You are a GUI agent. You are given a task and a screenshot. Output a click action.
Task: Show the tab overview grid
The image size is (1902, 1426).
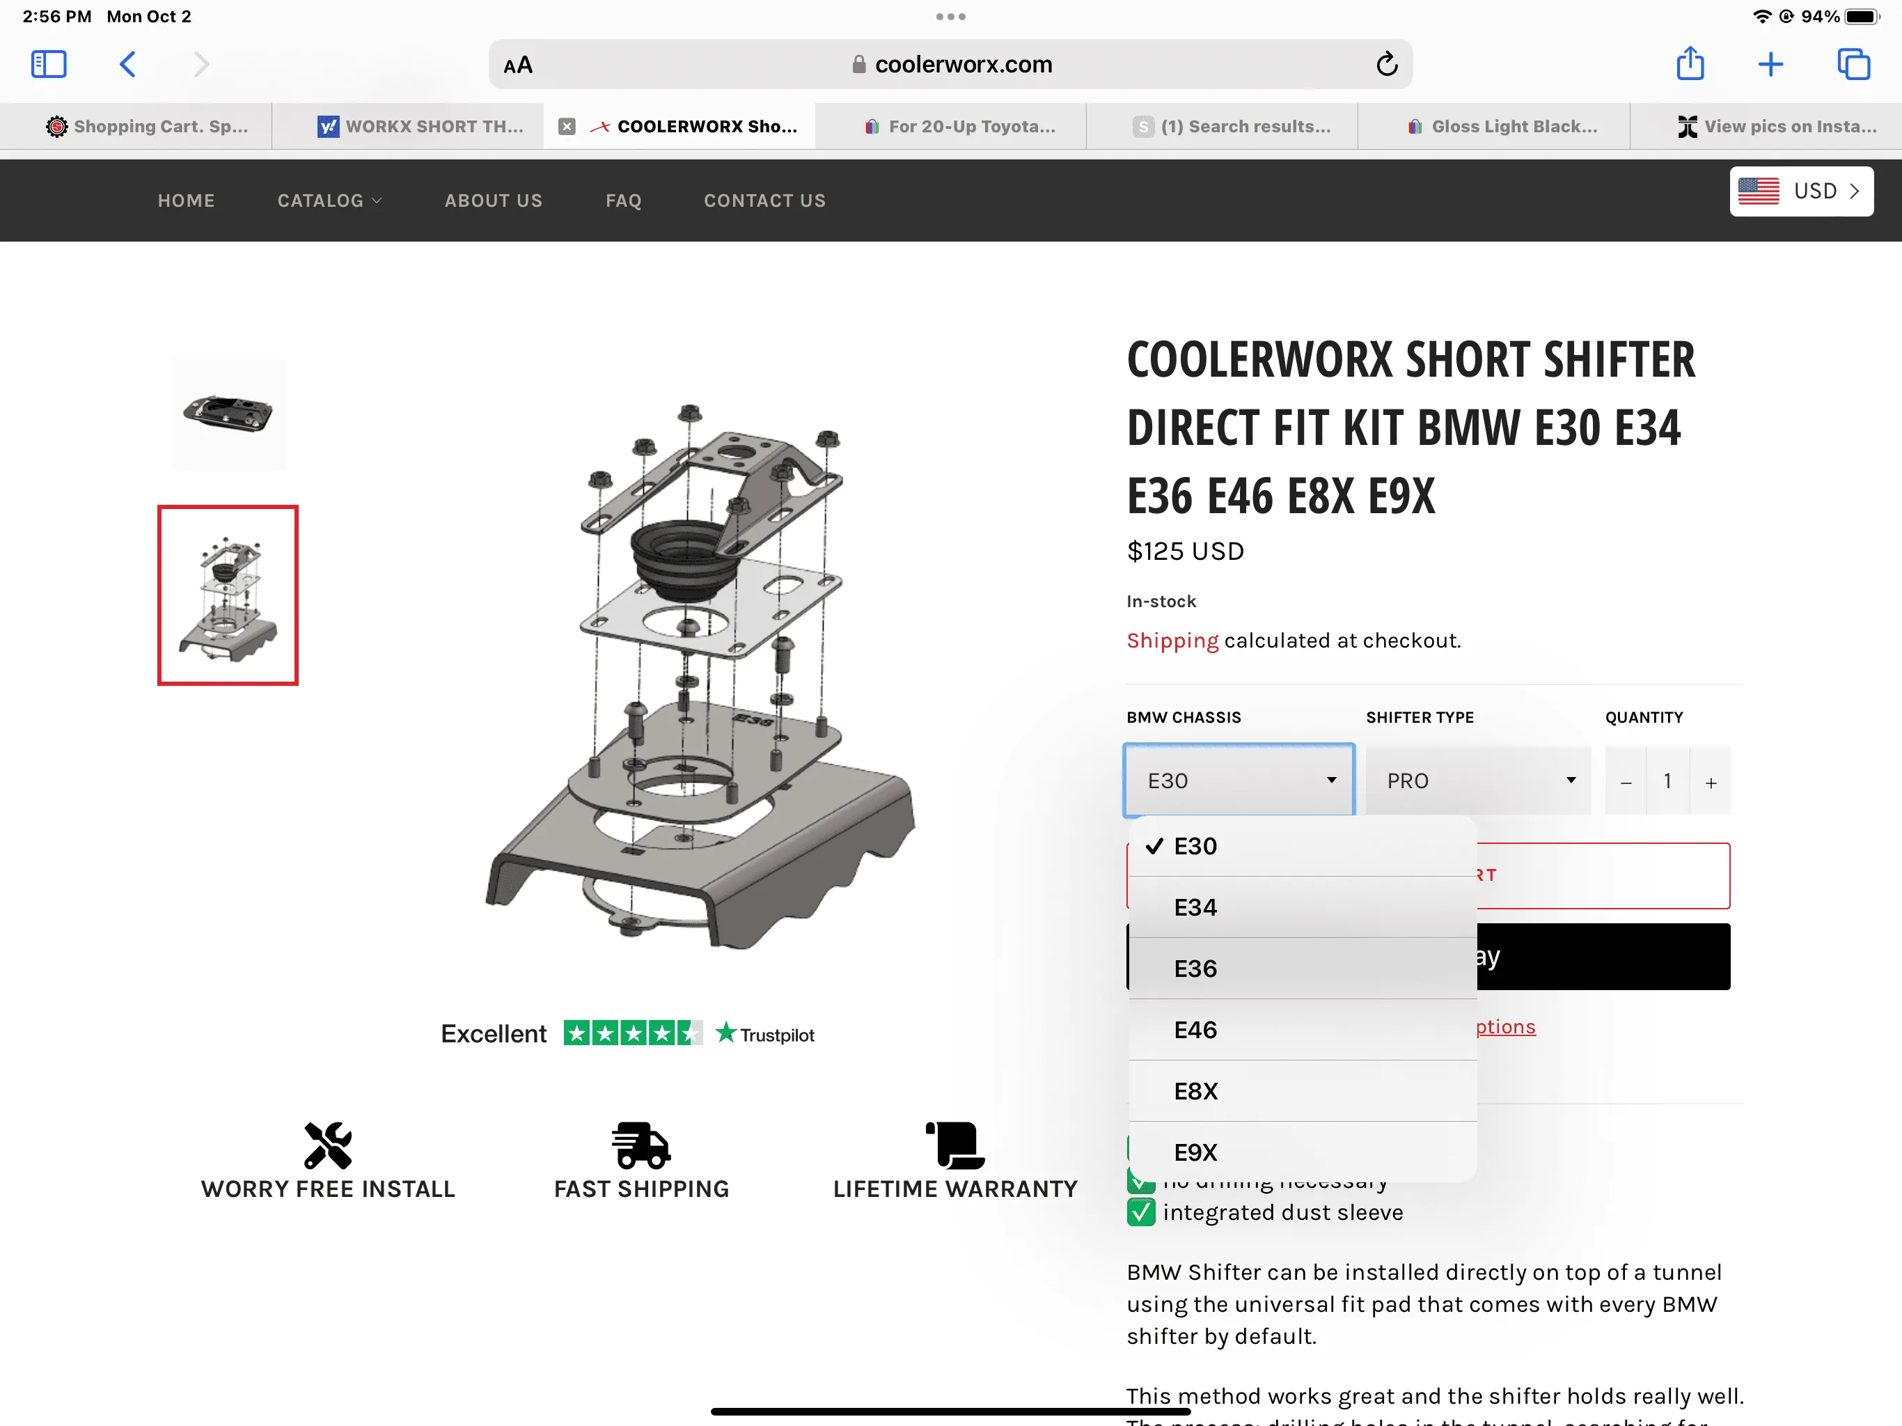(1853, 65)
